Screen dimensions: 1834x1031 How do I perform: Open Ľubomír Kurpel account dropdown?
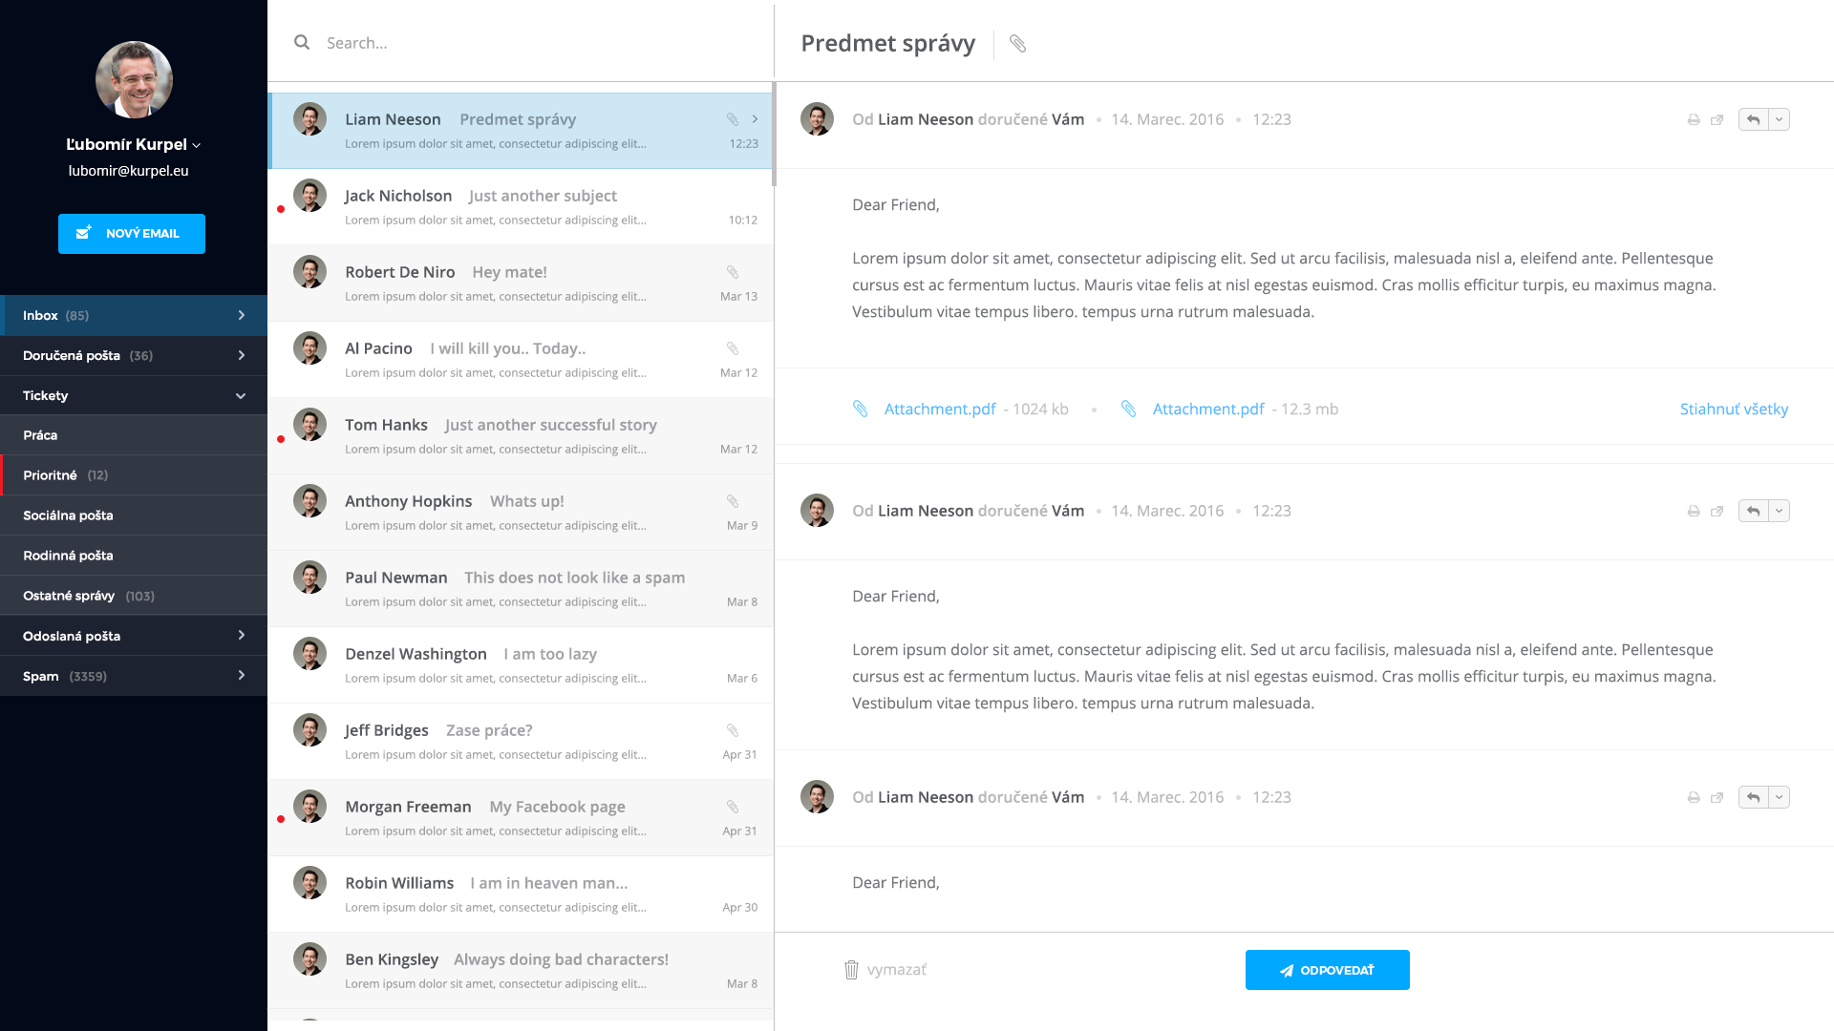197,145
